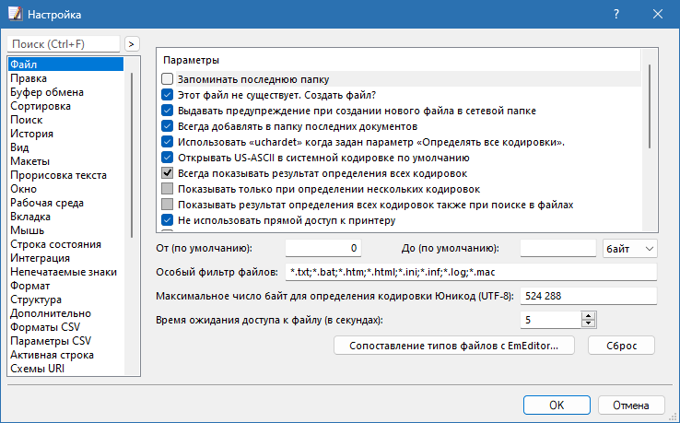Viewport: 680px width, 423px height.
Task: Uncheck 'Открывать US-ASCII в системной кодировке'
Action: (x=168, y=157)
